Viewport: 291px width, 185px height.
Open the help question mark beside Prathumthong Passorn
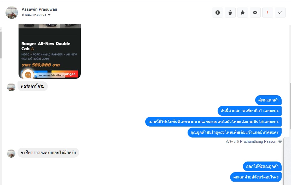pos(280,141)
